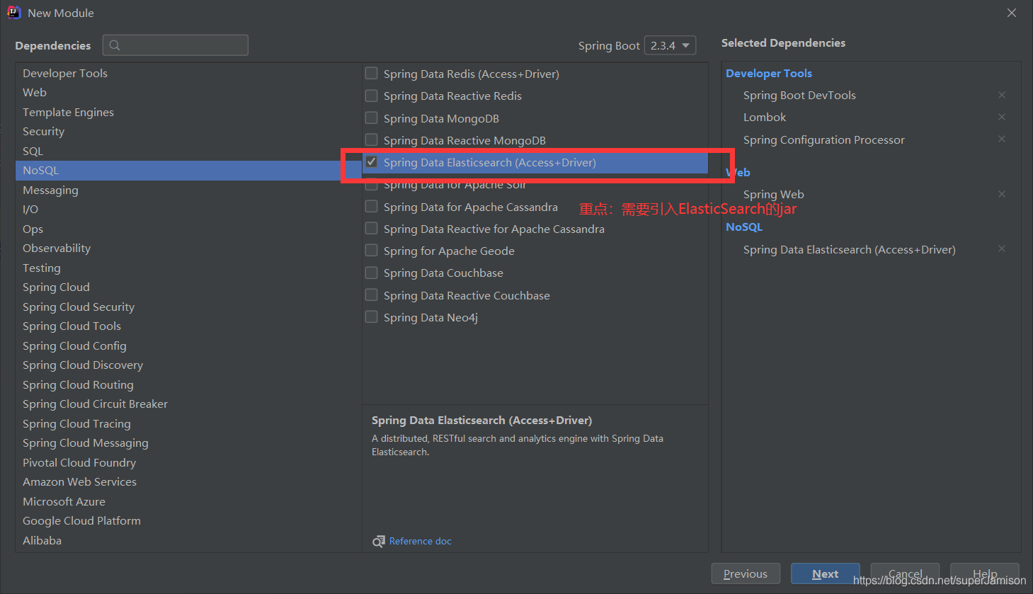Image resolution: width=1033 pixels, height=594 pixels.
Task: Select Lombok in selected dependencies
Action: coord(765,117)
